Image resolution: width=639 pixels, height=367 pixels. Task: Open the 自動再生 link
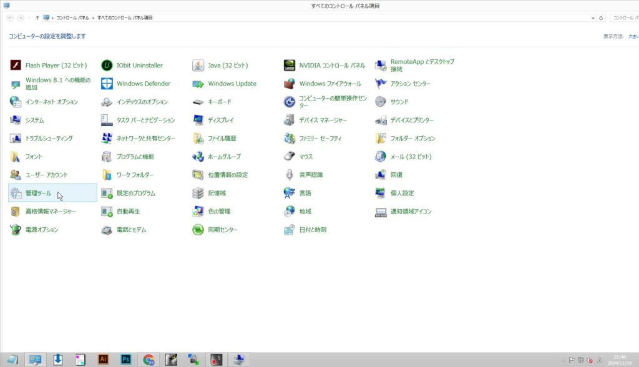pos(129,211)
